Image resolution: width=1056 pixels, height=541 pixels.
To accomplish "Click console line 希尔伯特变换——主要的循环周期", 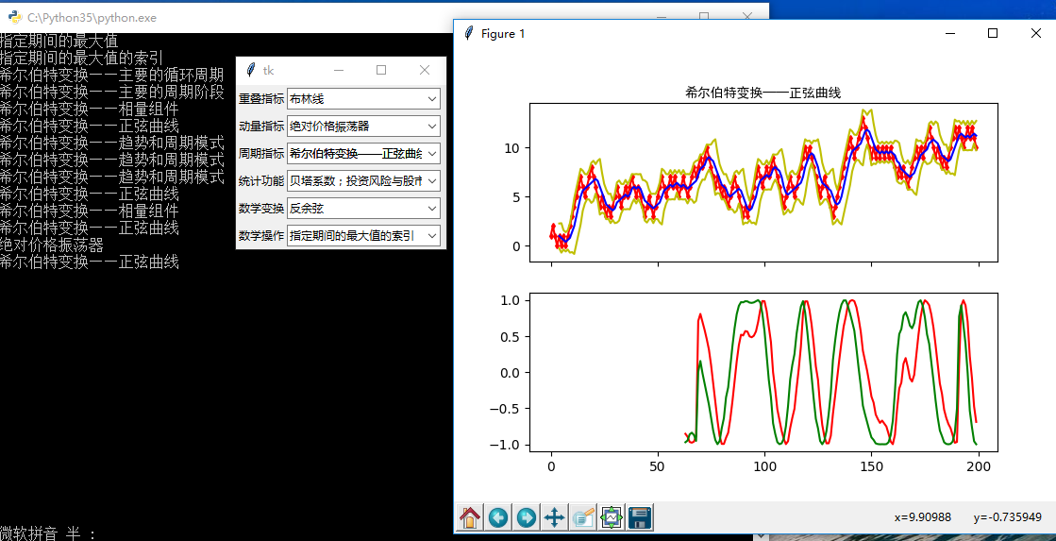I will [x=111, y=75].
